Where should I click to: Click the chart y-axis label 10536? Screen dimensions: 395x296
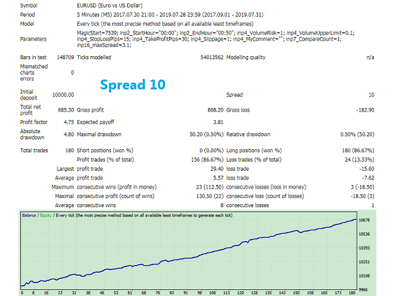pos(364,234)
